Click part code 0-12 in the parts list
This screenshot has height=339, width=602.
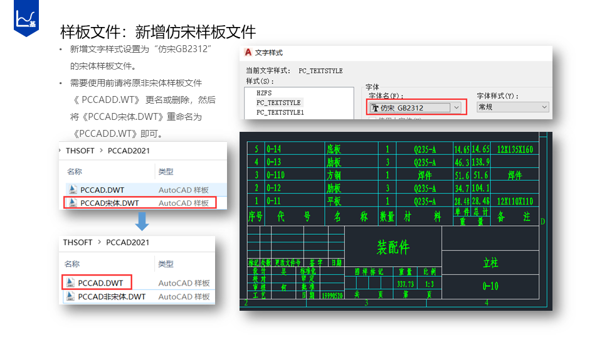point(274,188)
